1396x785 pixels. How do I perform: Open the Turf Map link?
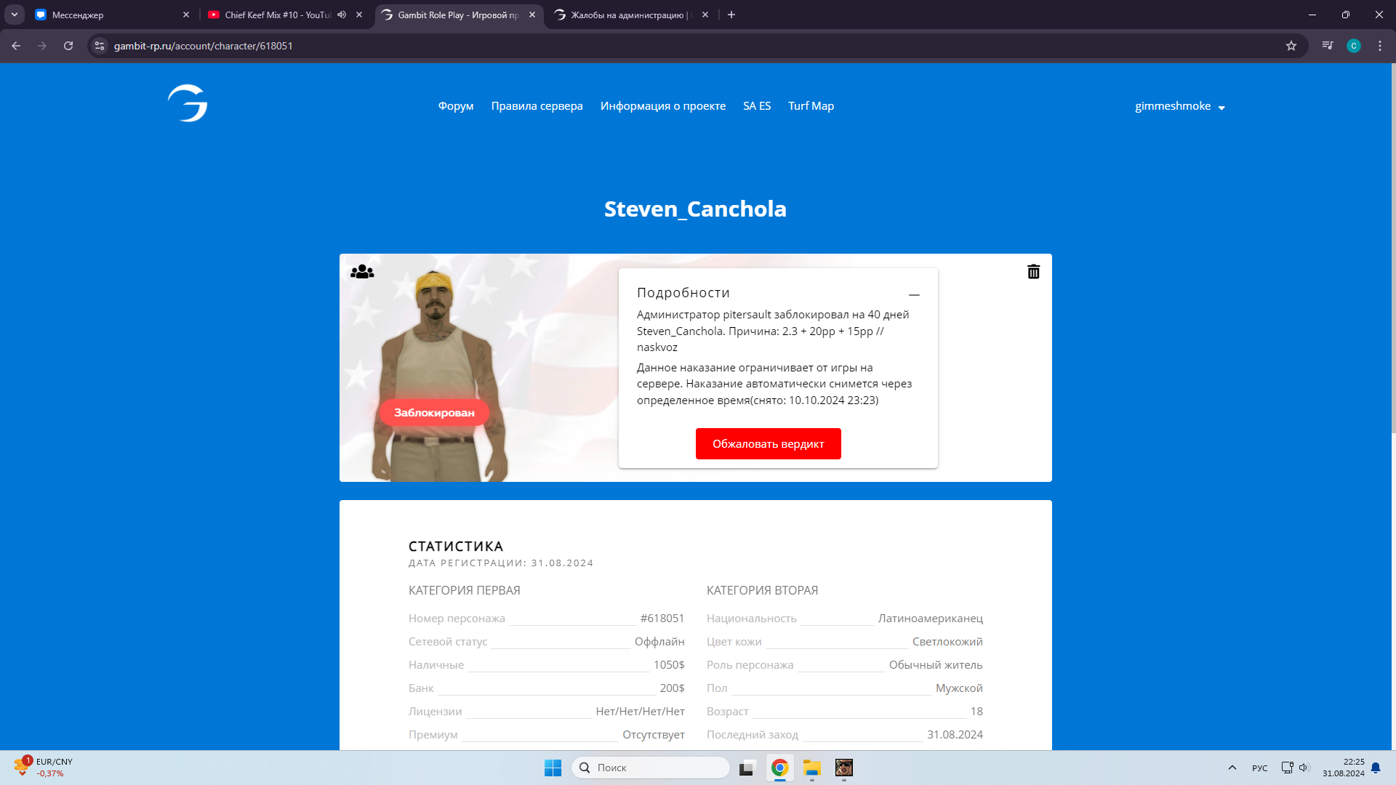[811, 106]
